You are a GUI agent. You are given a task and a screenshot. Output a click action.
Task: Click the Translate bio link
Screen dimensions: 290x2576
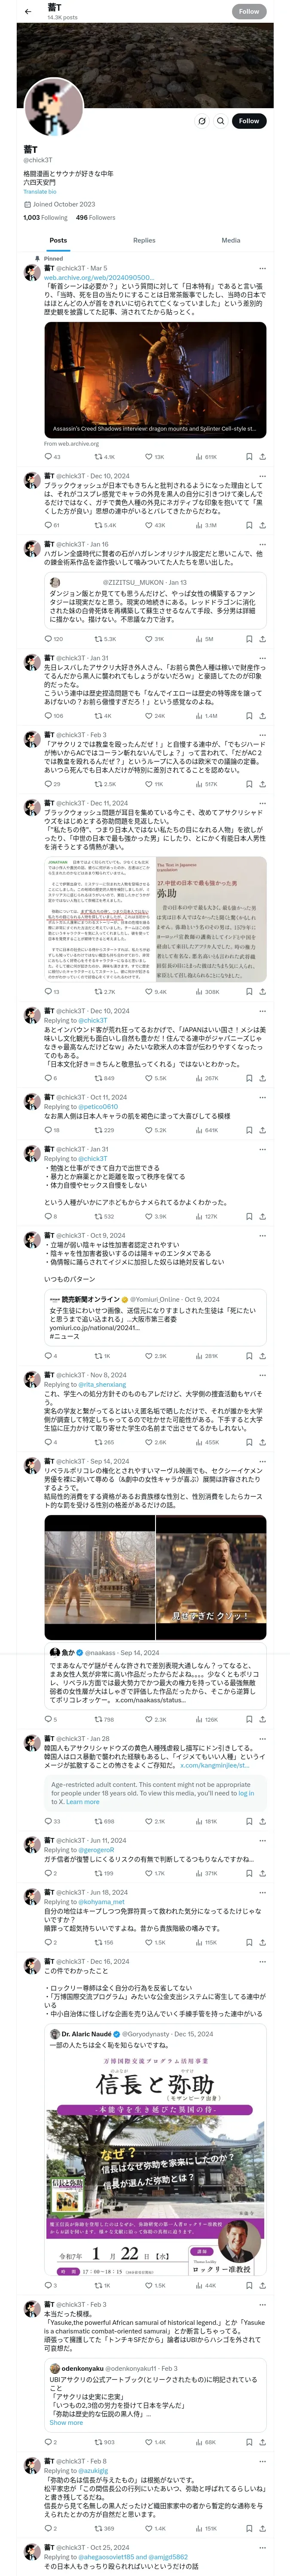point(40,191)
